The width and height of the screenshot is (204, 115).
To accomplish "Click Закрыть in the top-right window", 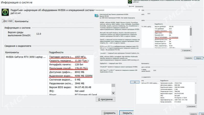I will [x=198, y=58].
